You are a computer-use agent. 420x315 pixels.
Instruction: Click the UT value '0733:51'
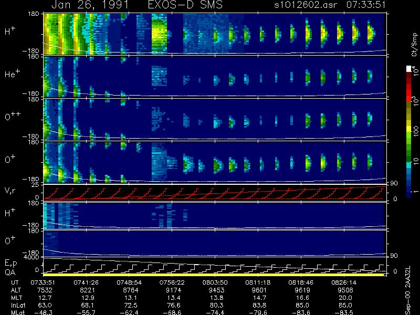(43, 282)
